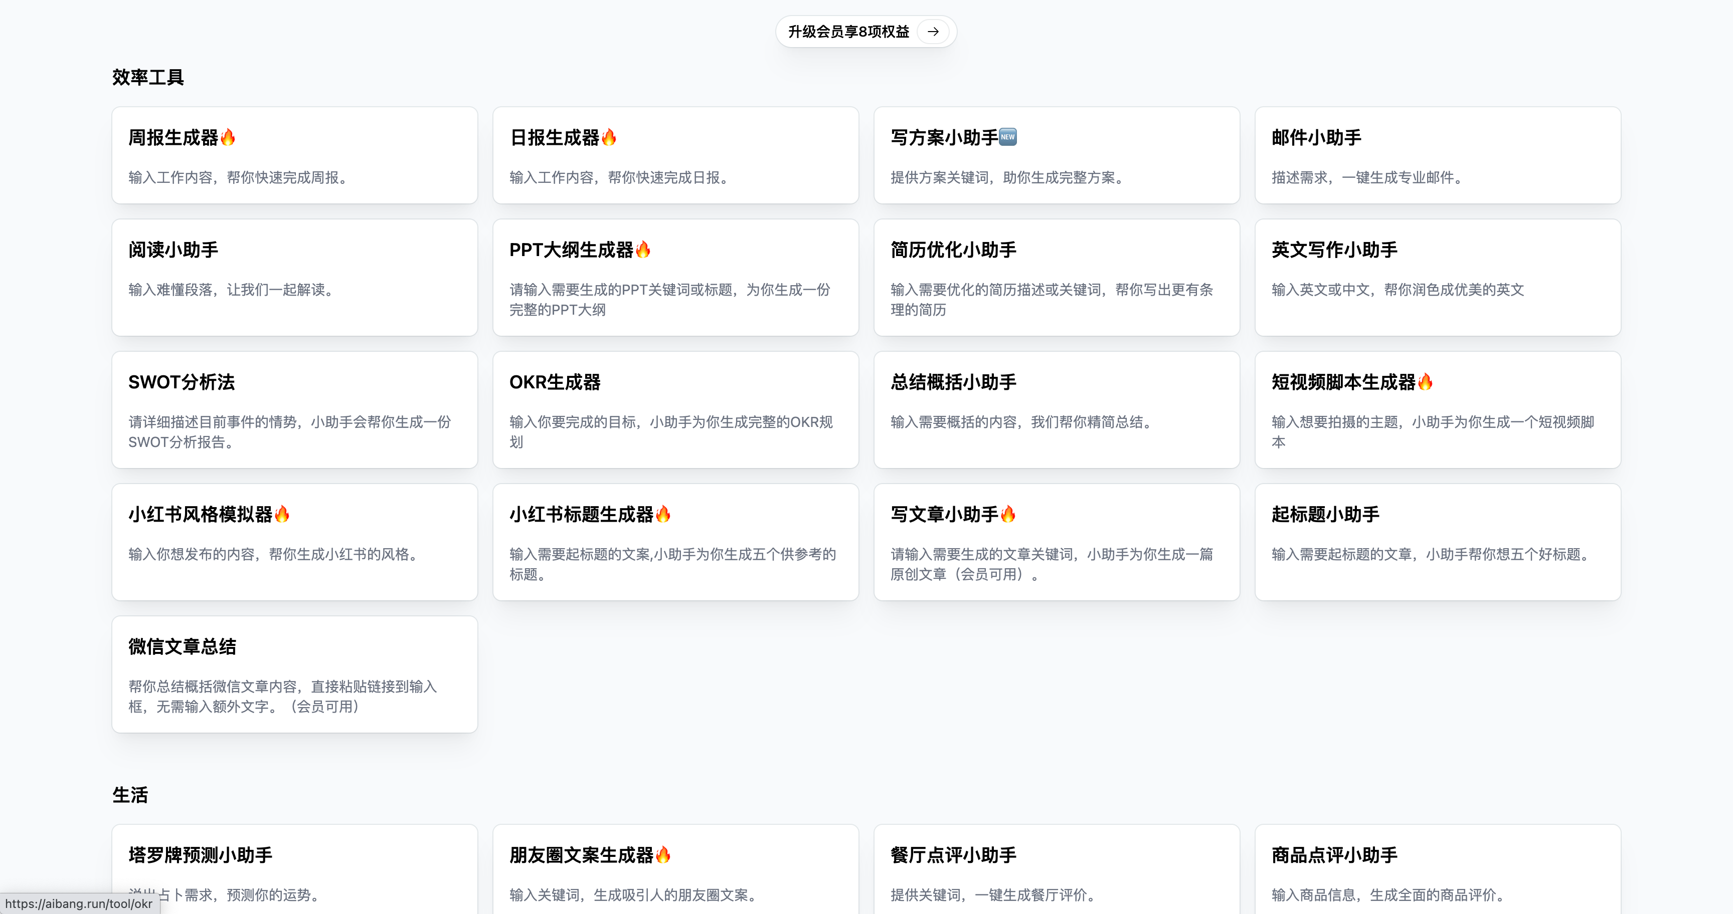
Task: Click the 生活 section heading
Action: point(130,795)
